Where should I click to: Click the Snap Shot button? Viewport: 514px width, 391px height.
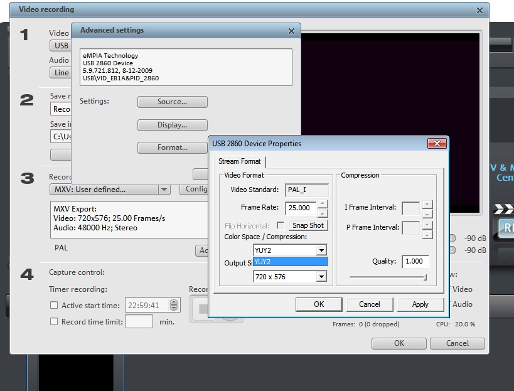308,225
